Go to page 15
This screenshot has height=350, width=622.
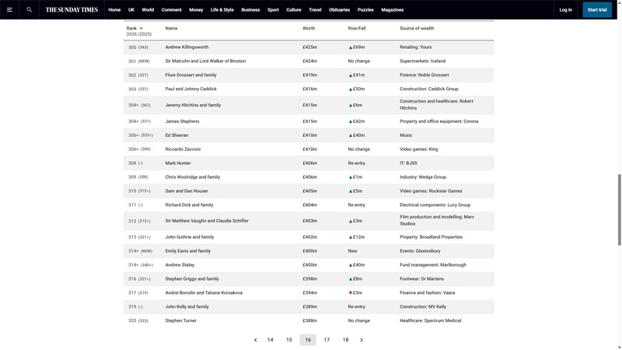[289, 340]
